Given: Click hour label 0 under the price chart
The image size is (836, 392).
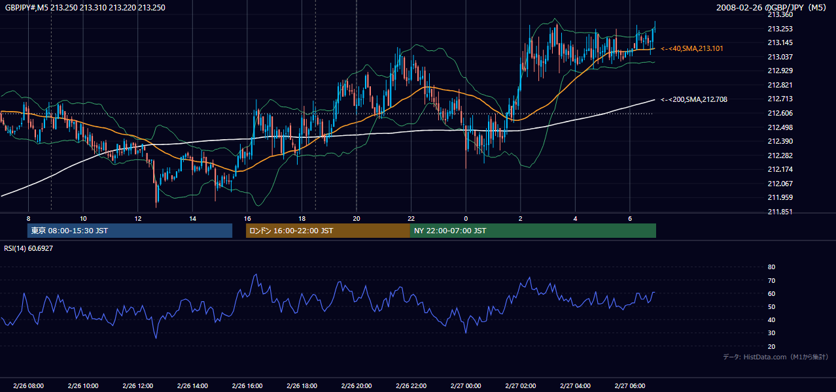Looking at the screenshot, I should (x=466, y=218).
